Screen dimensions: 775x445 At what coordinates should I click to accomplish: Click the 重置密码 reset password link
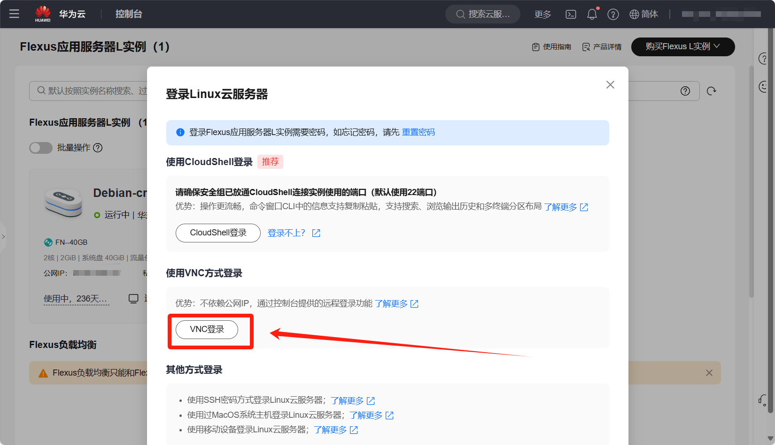(418, 132)
